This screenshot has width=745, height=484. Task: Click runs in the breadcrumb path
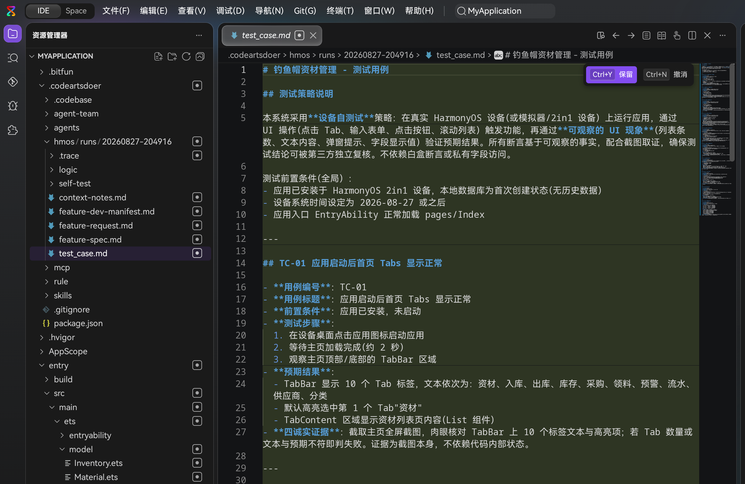click(x=327, y=55)
